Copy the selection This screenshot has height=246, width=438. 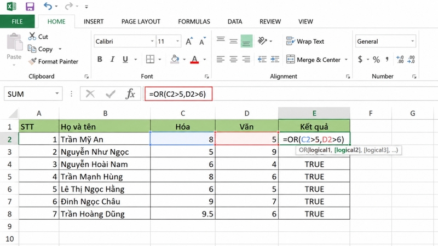tap(41, 49)
